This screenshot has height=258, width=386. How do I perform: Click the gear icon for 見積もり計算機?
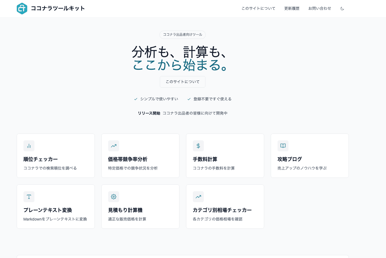click(114, 197)
